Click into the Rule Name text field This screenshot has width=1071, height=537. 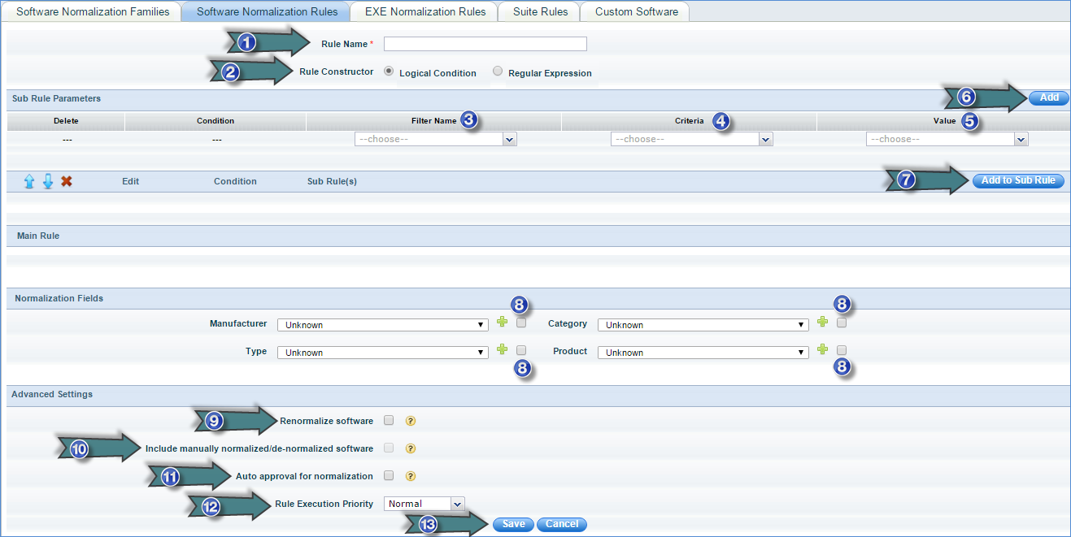[485, 44]
